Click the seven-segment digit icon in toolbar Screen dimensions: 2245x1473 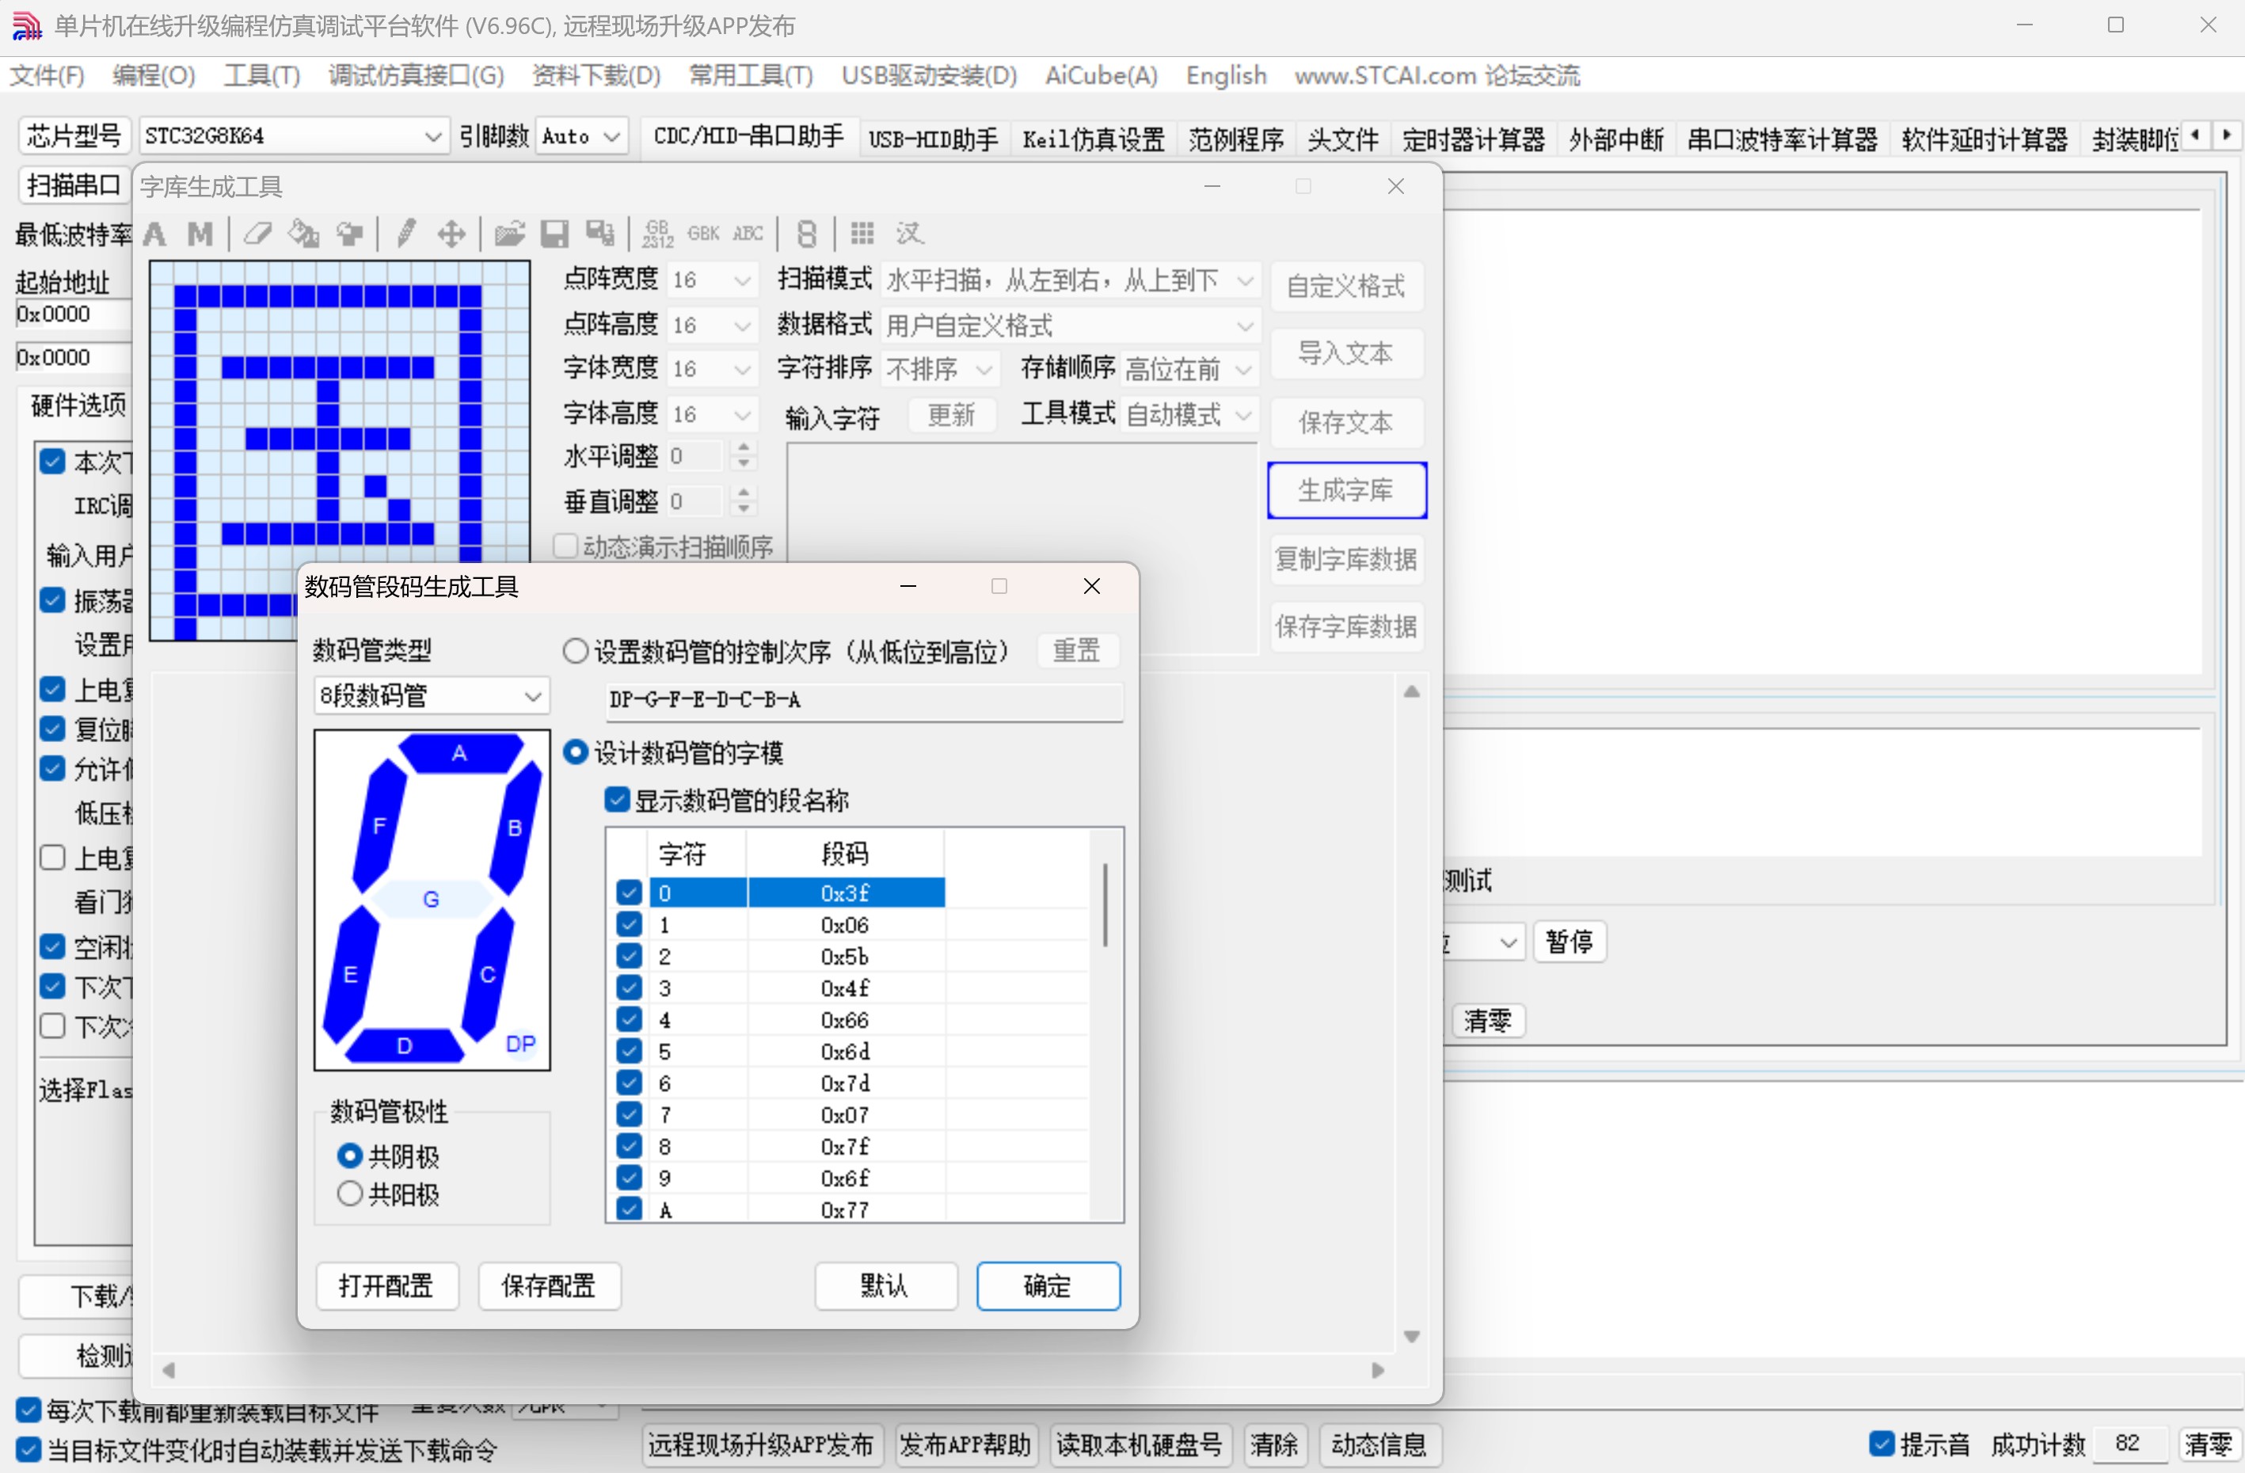[806, 232]
